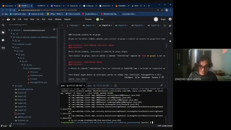Open the View menu
Screen dimensions: 231x130
pyautogui.click(x=32, y=19)
